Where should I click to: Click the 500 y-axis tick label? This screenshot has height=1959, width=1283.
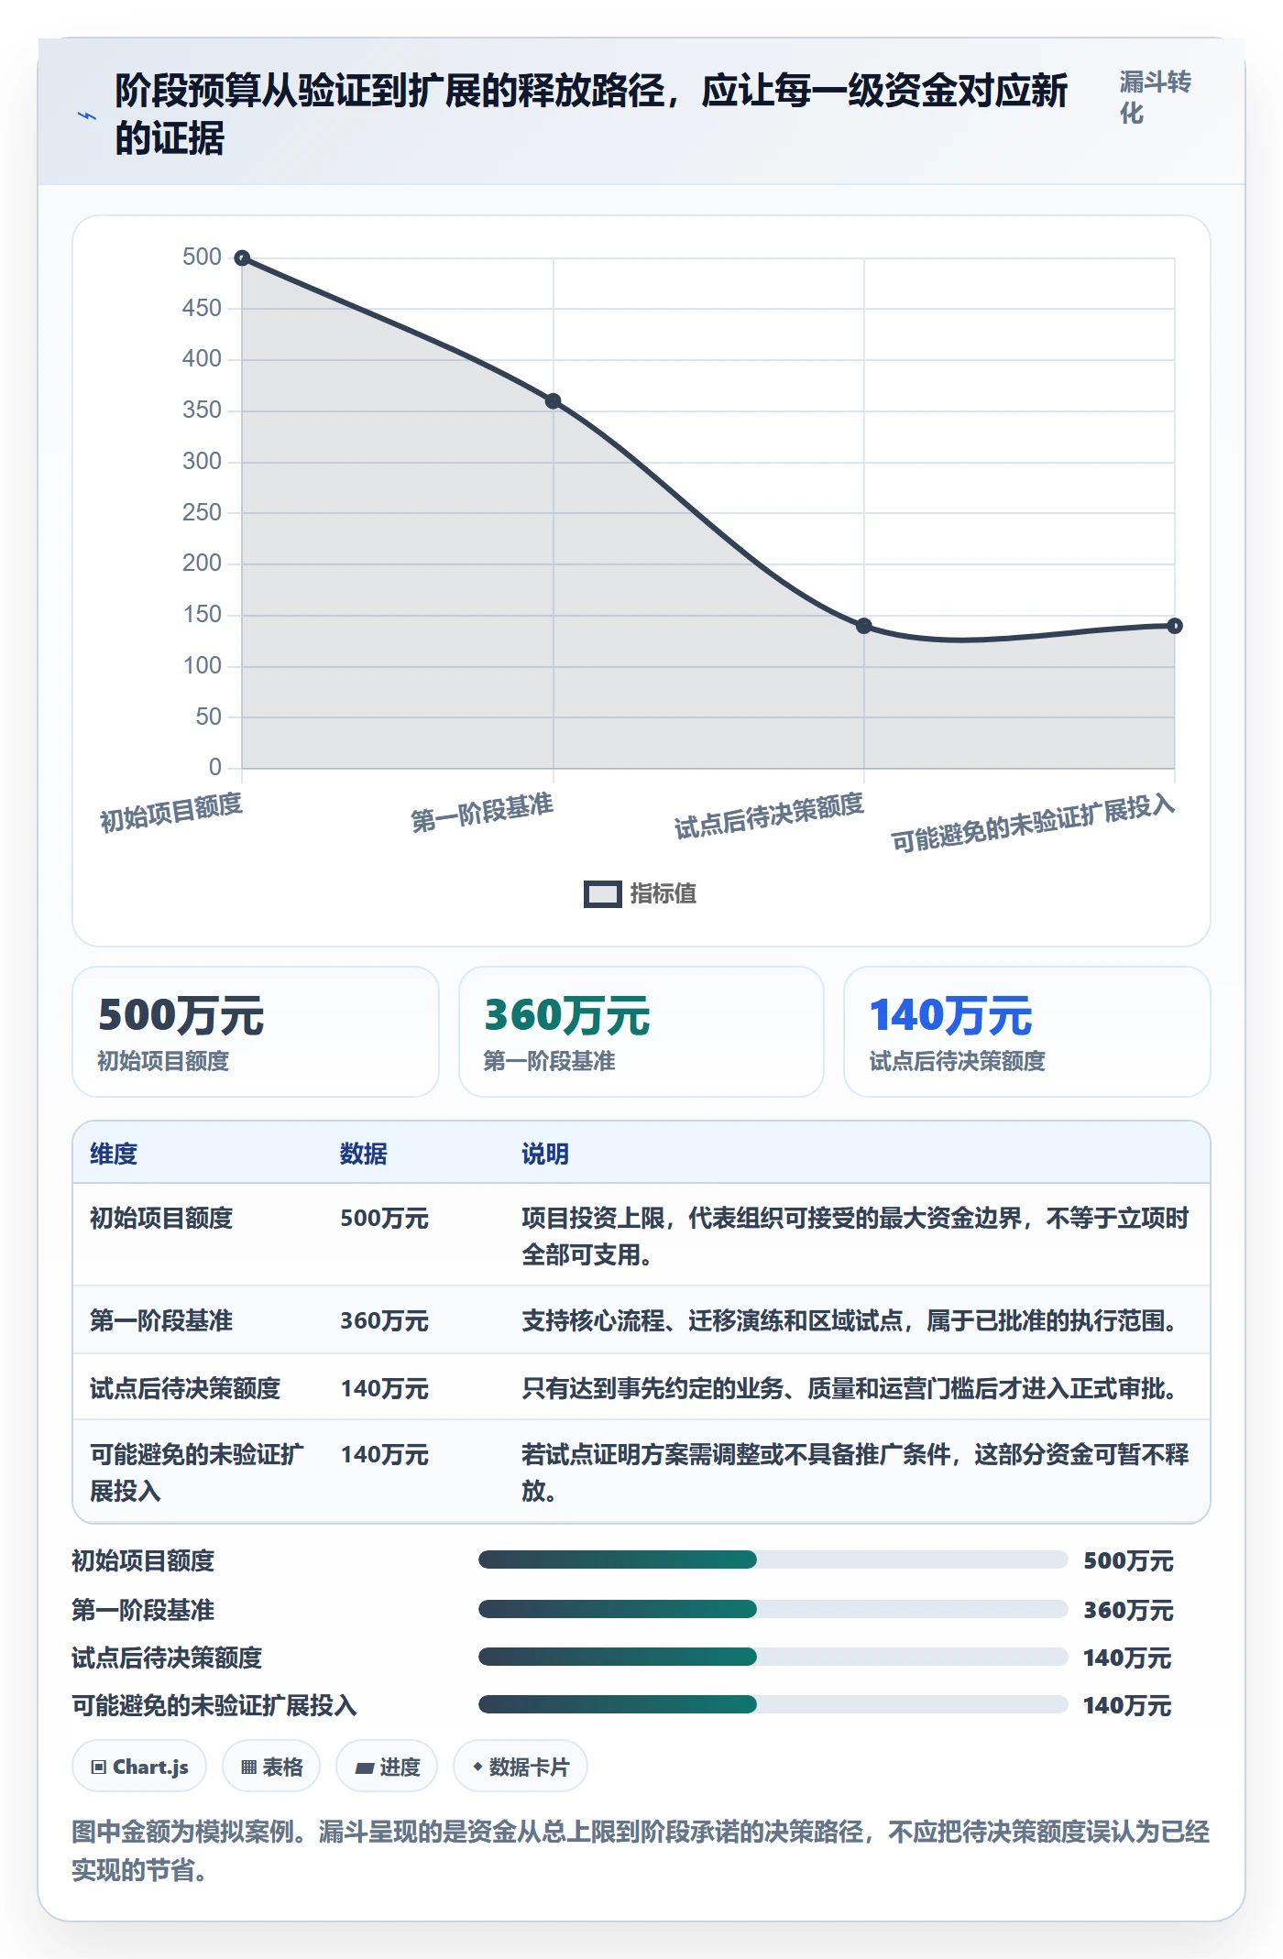tap(202, 257)
